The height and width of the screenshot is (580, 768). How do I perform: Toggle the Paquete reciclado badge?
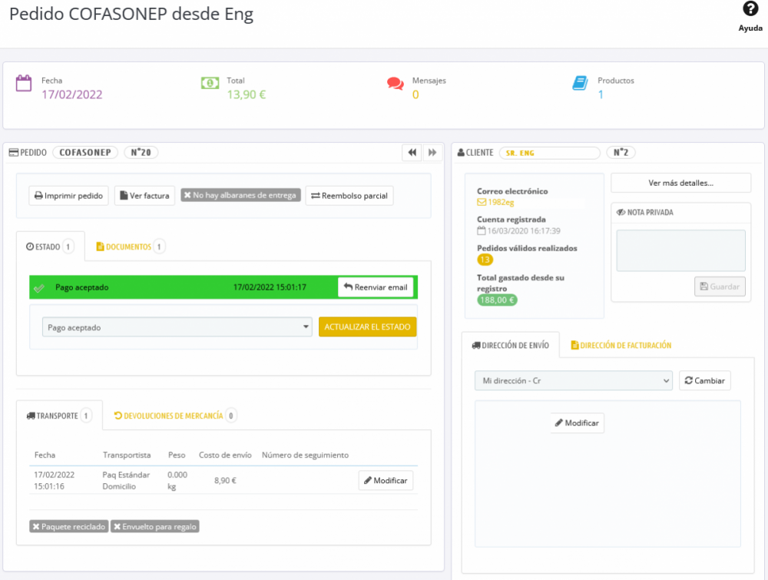[68, 527]
